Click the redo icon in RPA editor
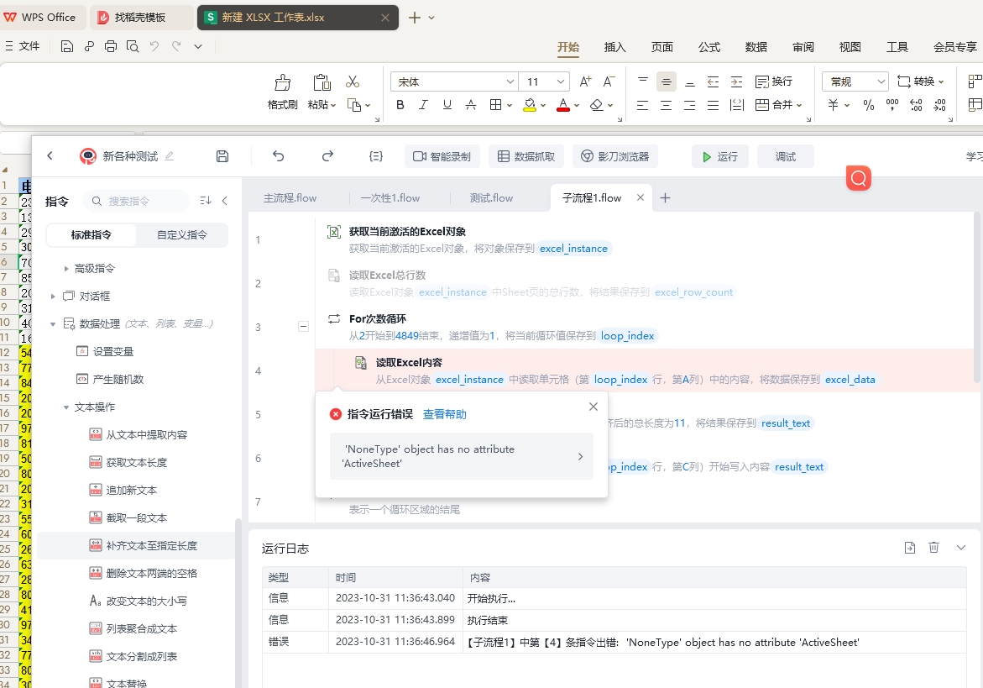This screenshot has height=688, width=983. tap(327, 156)
